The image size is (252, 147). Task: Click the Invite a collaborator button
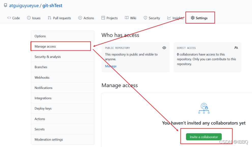tap(204, 137)
